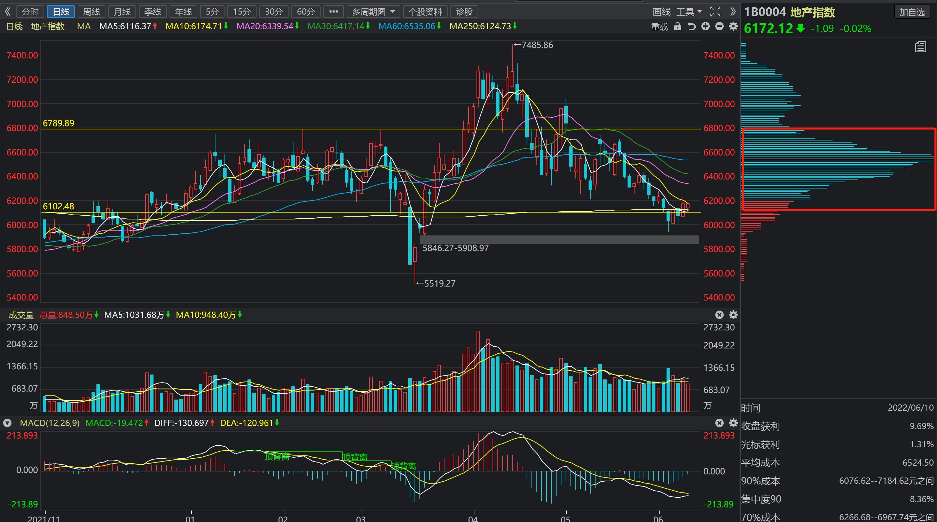
Task: Open the 多周期图 dropdown
Action: pyautogui.click(x=373, y=11)
